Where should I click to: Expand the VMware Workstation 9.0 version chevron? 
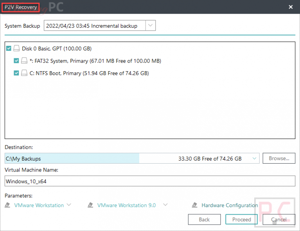tap(165, 205)
